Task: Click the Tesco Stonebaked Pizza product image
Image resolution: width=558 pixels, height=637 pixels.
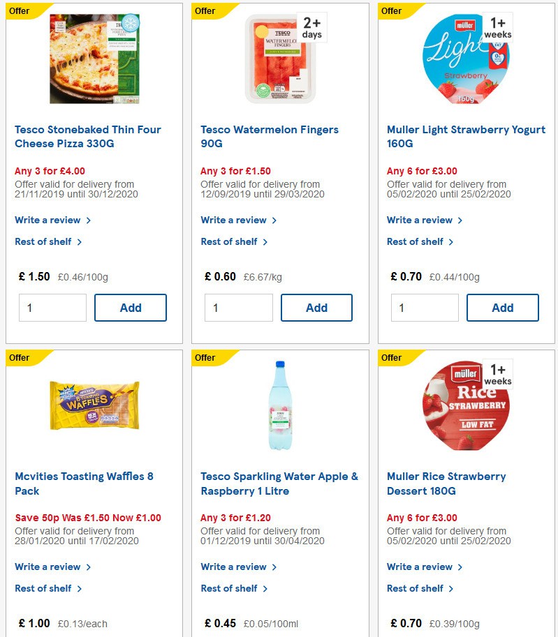Action: pyautogui.click(x=92, y=59)
